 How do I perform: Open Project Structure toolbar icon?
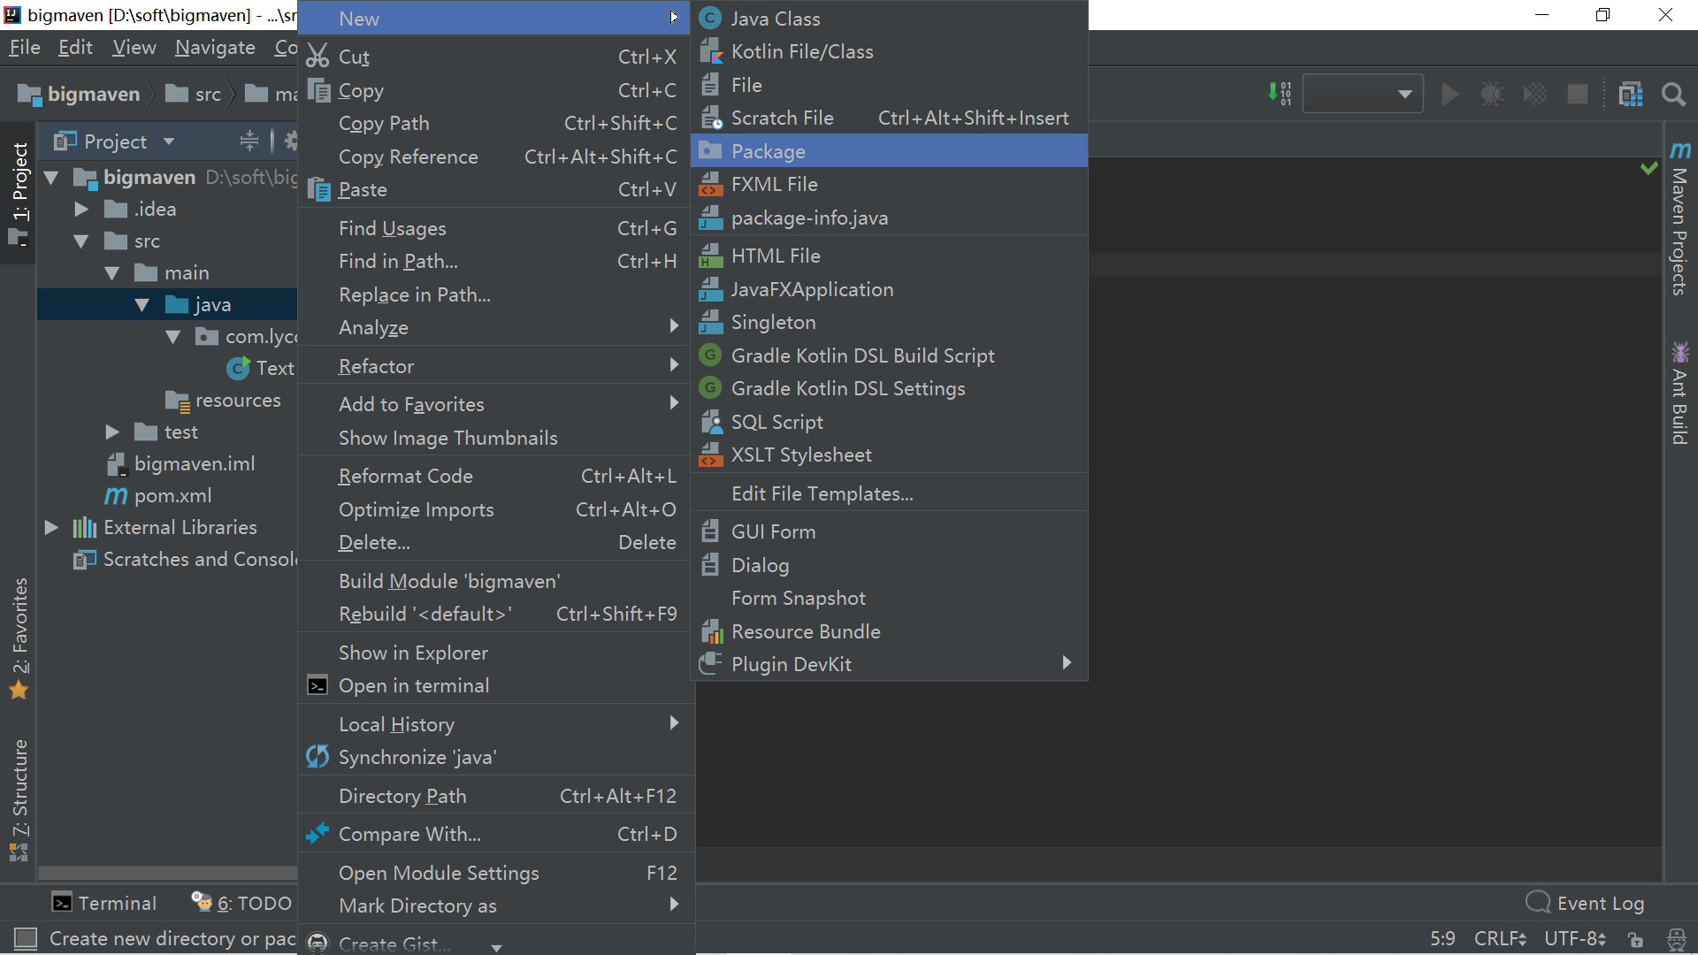point(1630,94)
